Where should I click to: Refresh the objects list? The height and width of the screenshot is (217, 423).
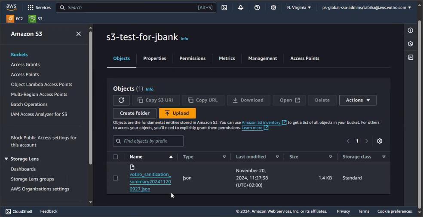click(121, 100)
